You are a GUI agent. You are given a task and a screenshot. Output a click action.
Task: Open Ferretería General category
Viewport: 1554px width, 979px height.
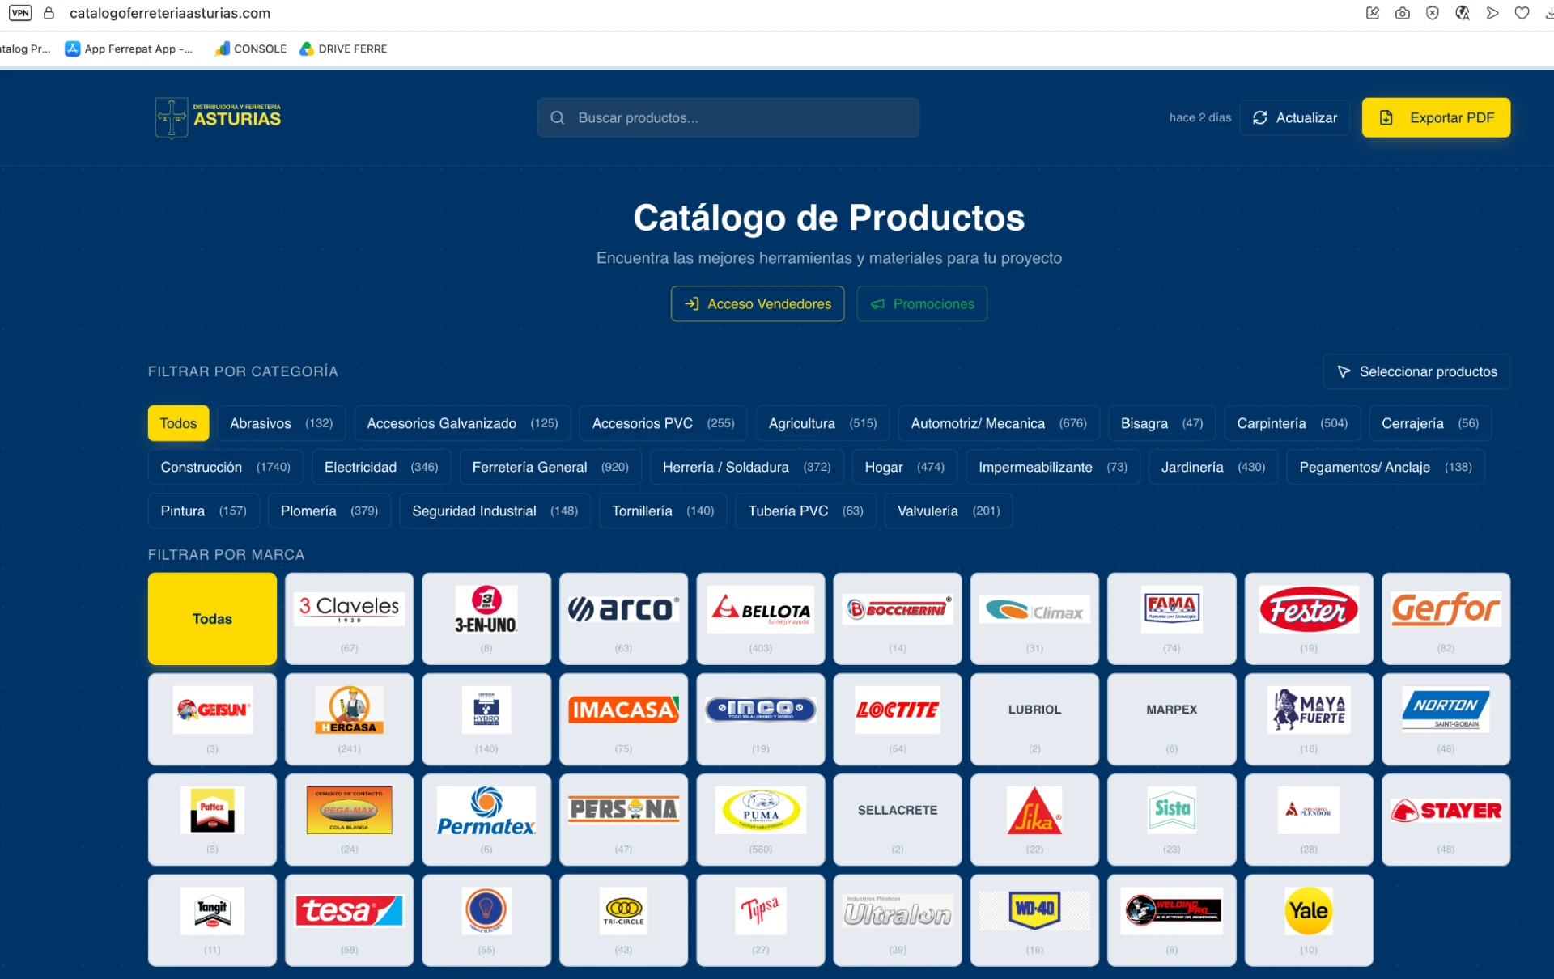[550, 467]
